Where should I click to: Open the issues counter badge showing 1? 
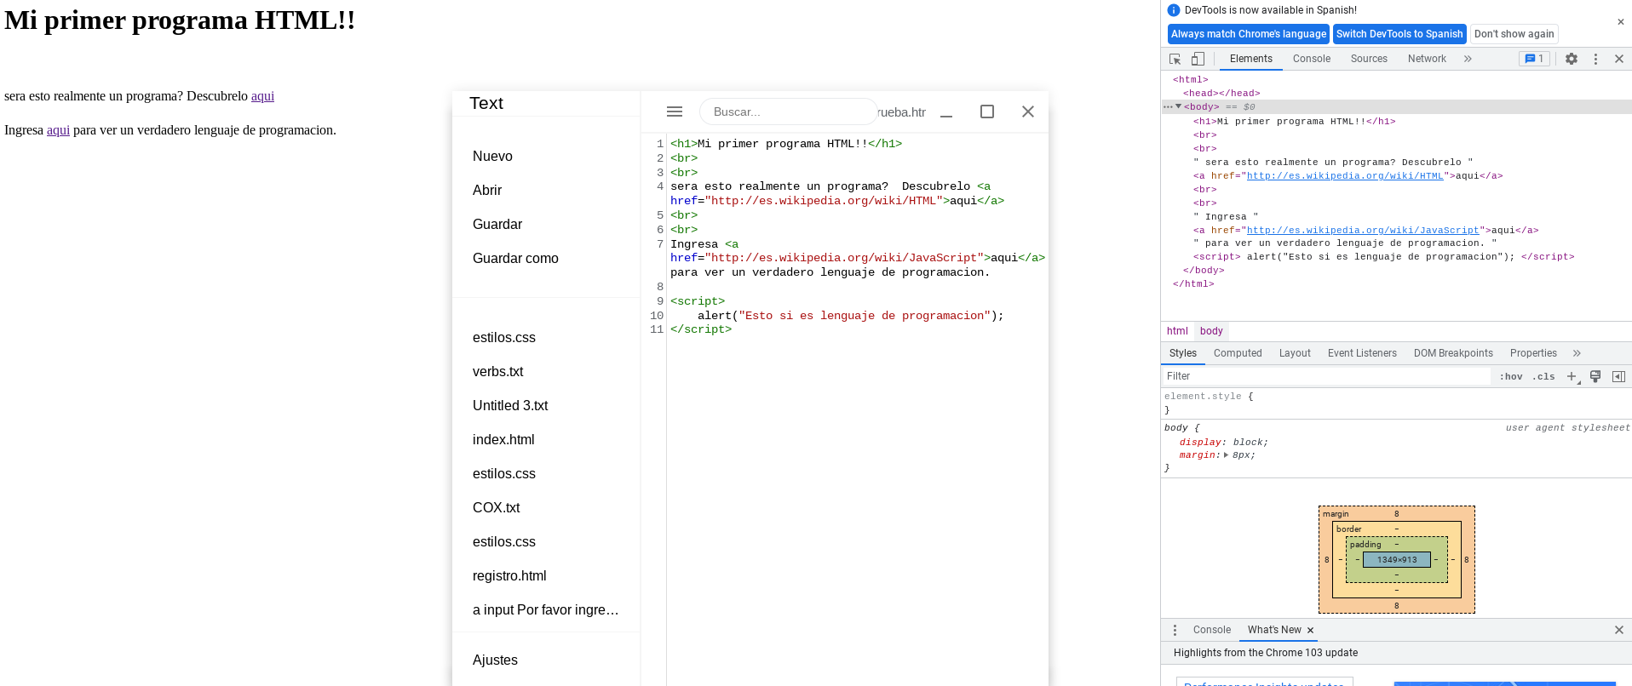pyautogui.click(x=1534, y=59)
